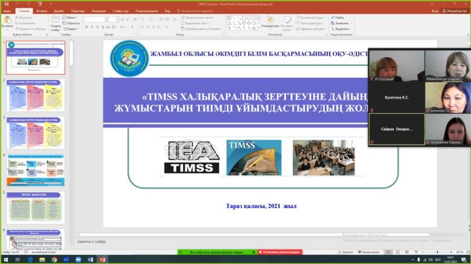The image size is (471, 264).
Task: Align text left in paragraph group
Action: pyautogui.click(x=143, y=27)
